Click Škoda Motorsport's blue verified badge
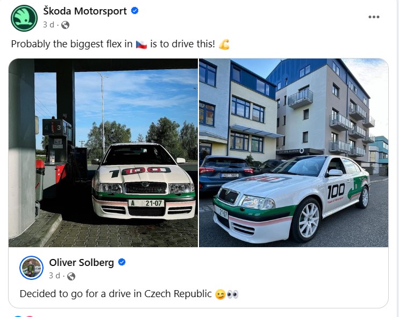Viewport: 399px width, 317px height. click(x=134, y=11)
